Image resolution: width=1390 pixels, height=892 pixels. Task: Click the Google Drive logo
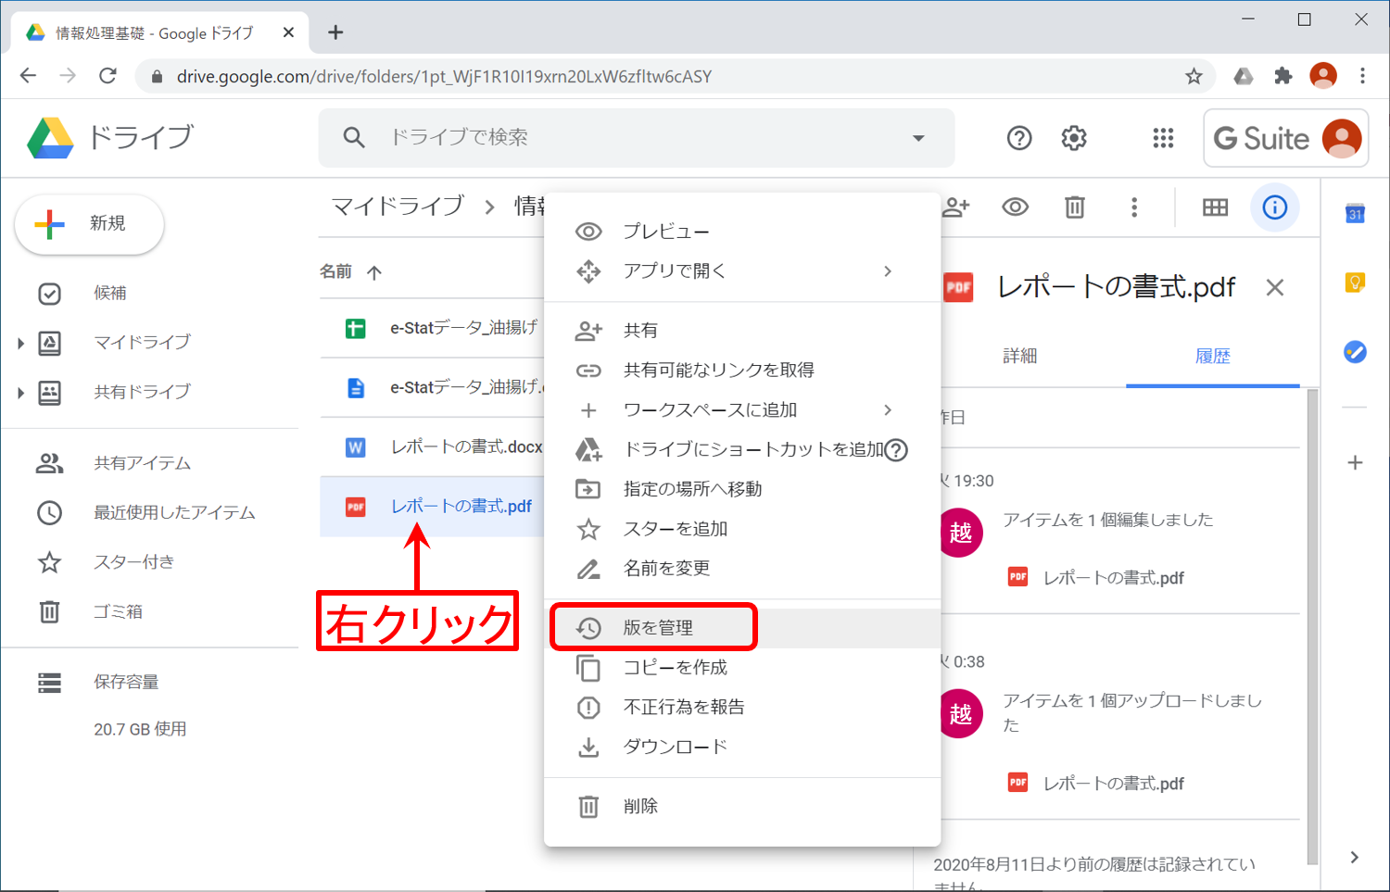(x=50, y=138)
